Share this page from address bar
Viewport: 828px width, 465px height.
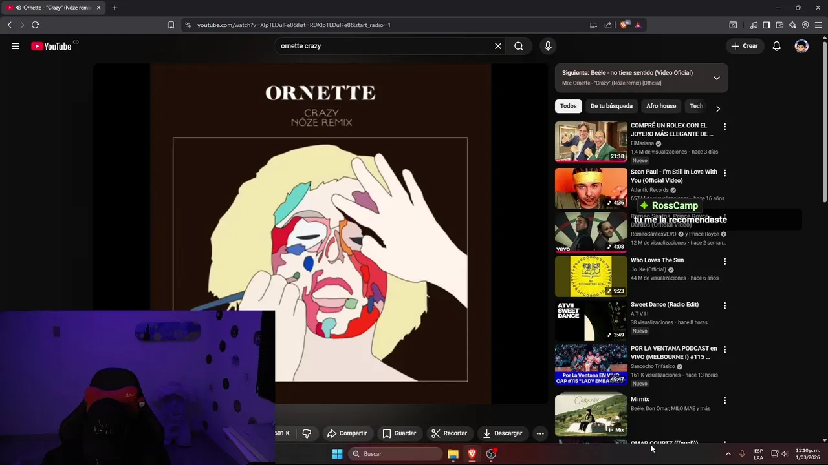pyautogui.click(x=608, y=25)
